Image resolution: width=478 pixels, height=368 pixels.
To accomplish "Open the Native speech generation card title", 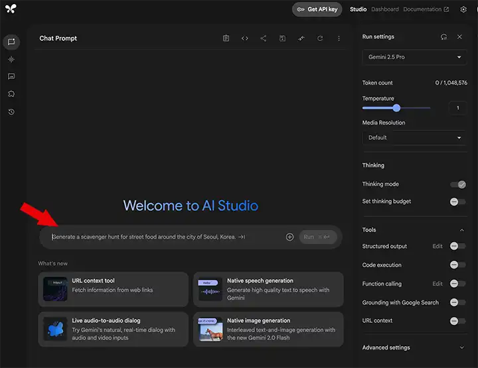I will [260, 280].
